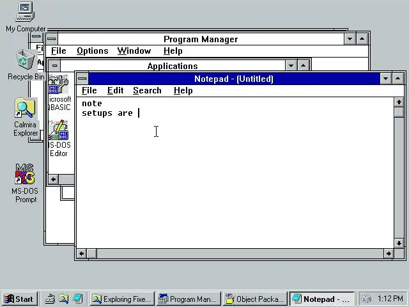409x307 pixels.
Task: Minimize the Program Manager window
Action: tap(350, 39)
